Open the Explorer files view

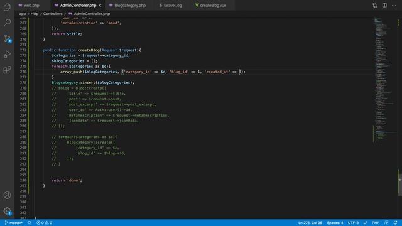point(7,7)
